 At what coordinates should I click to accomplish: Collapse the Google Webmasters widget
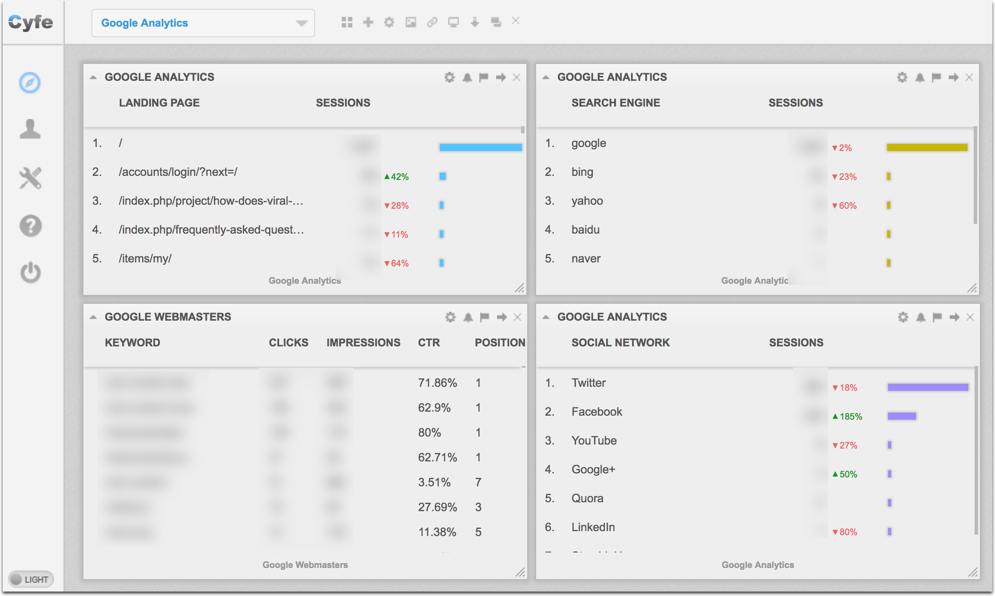point(93,317)
